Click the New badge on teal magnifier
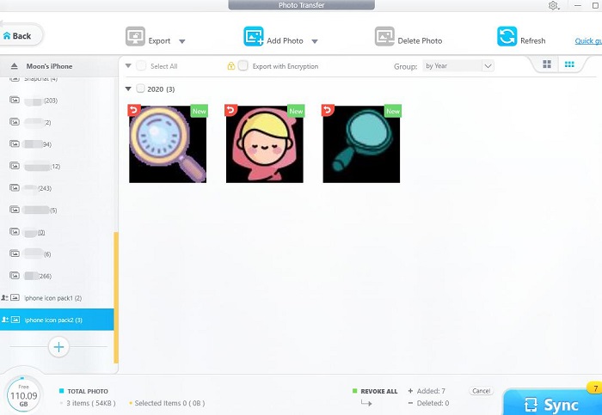This screenshot has width=602, height=415. click(393, 111)
